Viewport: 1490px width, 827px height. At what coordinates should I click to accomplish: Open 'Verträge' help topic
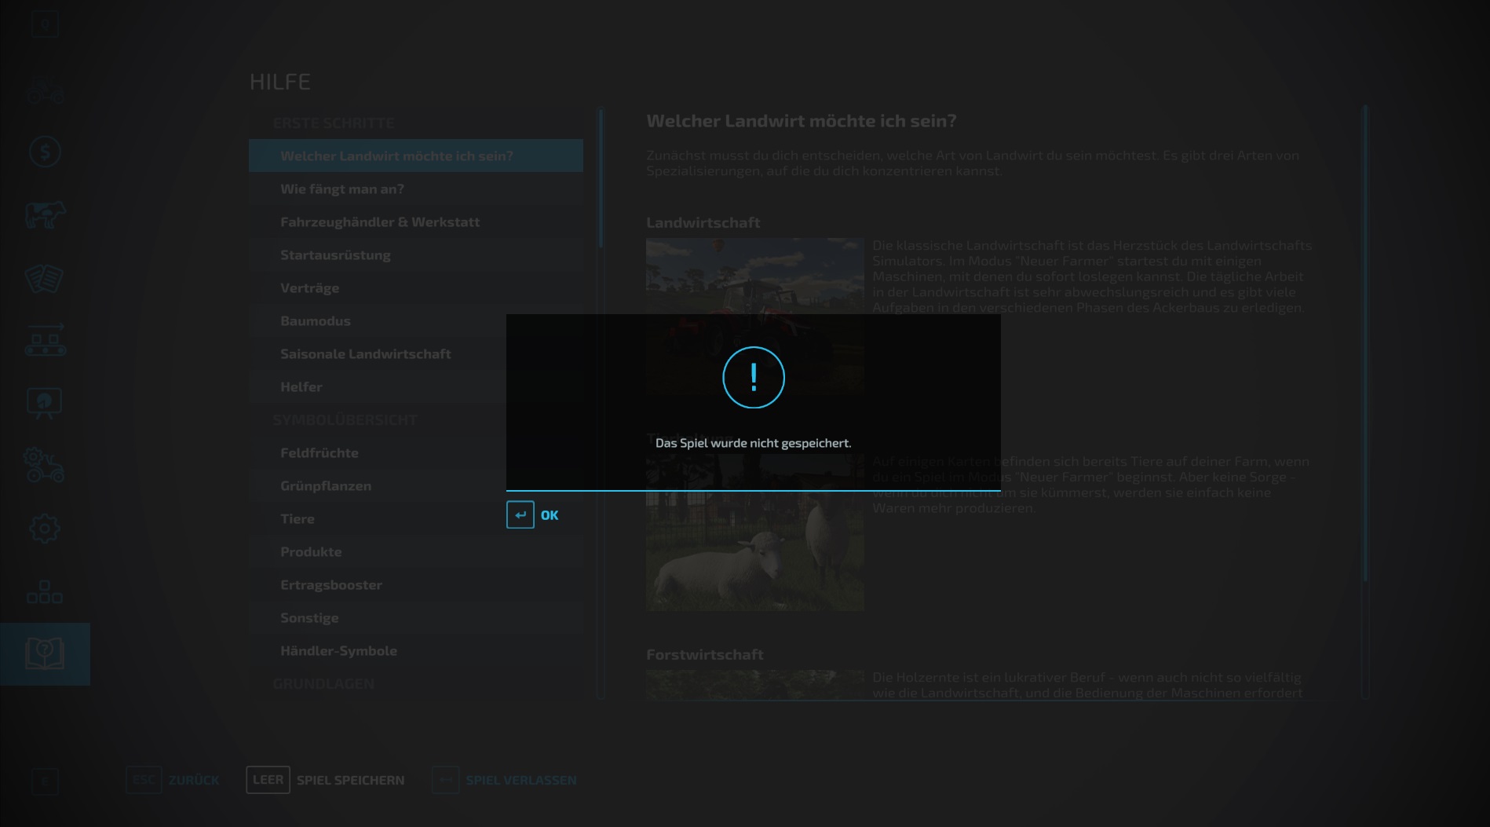point(416,287)
